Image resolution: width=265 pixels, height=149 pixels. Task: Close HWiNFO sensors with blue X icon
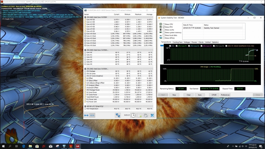(152, 115)
